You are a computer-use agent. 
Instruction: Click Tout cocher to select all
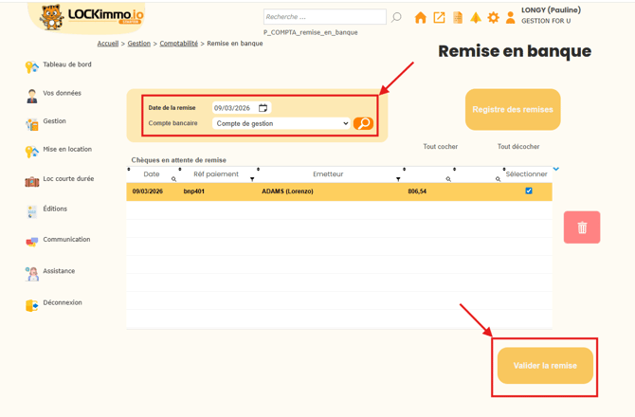click(441, 147)
